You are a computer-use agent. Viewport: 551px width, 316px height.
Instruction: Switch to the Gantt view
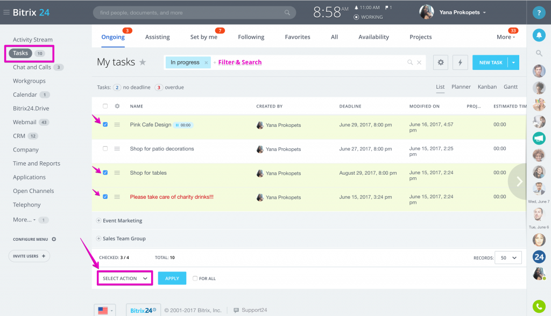(x=510, y=87)
